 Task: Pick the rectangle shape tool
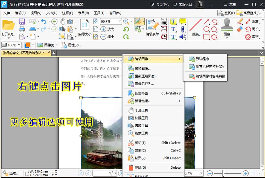click(206, 36)
